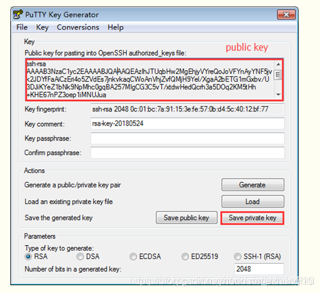Focus the Key passphrase field

(187, 138)
